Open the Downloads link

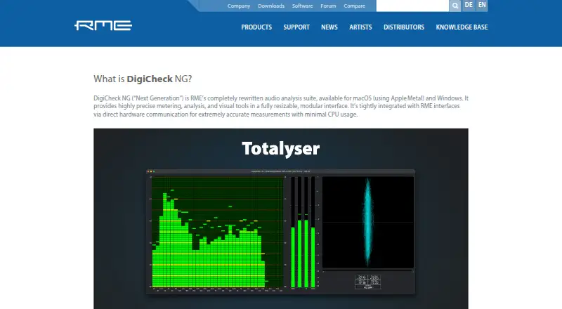pos(271,6)
